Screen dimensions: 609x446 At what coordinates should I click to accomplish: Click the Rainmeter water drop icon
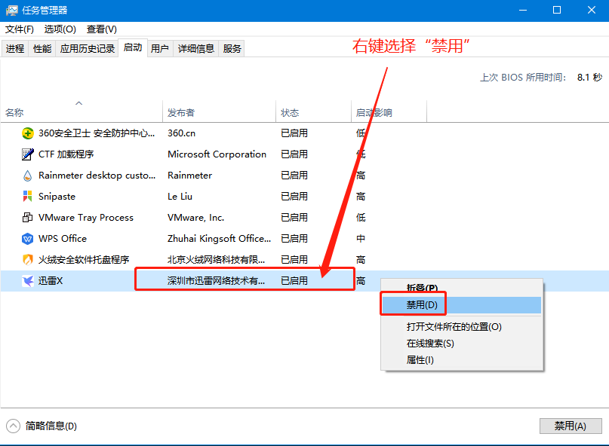28,176
